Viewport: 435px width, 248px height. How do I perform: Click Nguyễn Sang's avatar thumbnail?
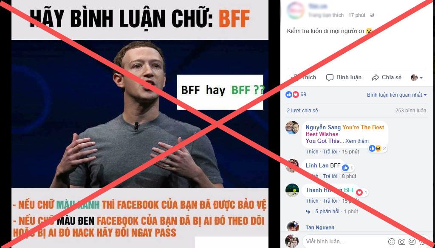(x=292, y=128)
